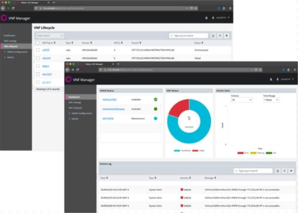Select VNF Catalog in the back window sidebar
298x213 pixels.
[10, 41]
